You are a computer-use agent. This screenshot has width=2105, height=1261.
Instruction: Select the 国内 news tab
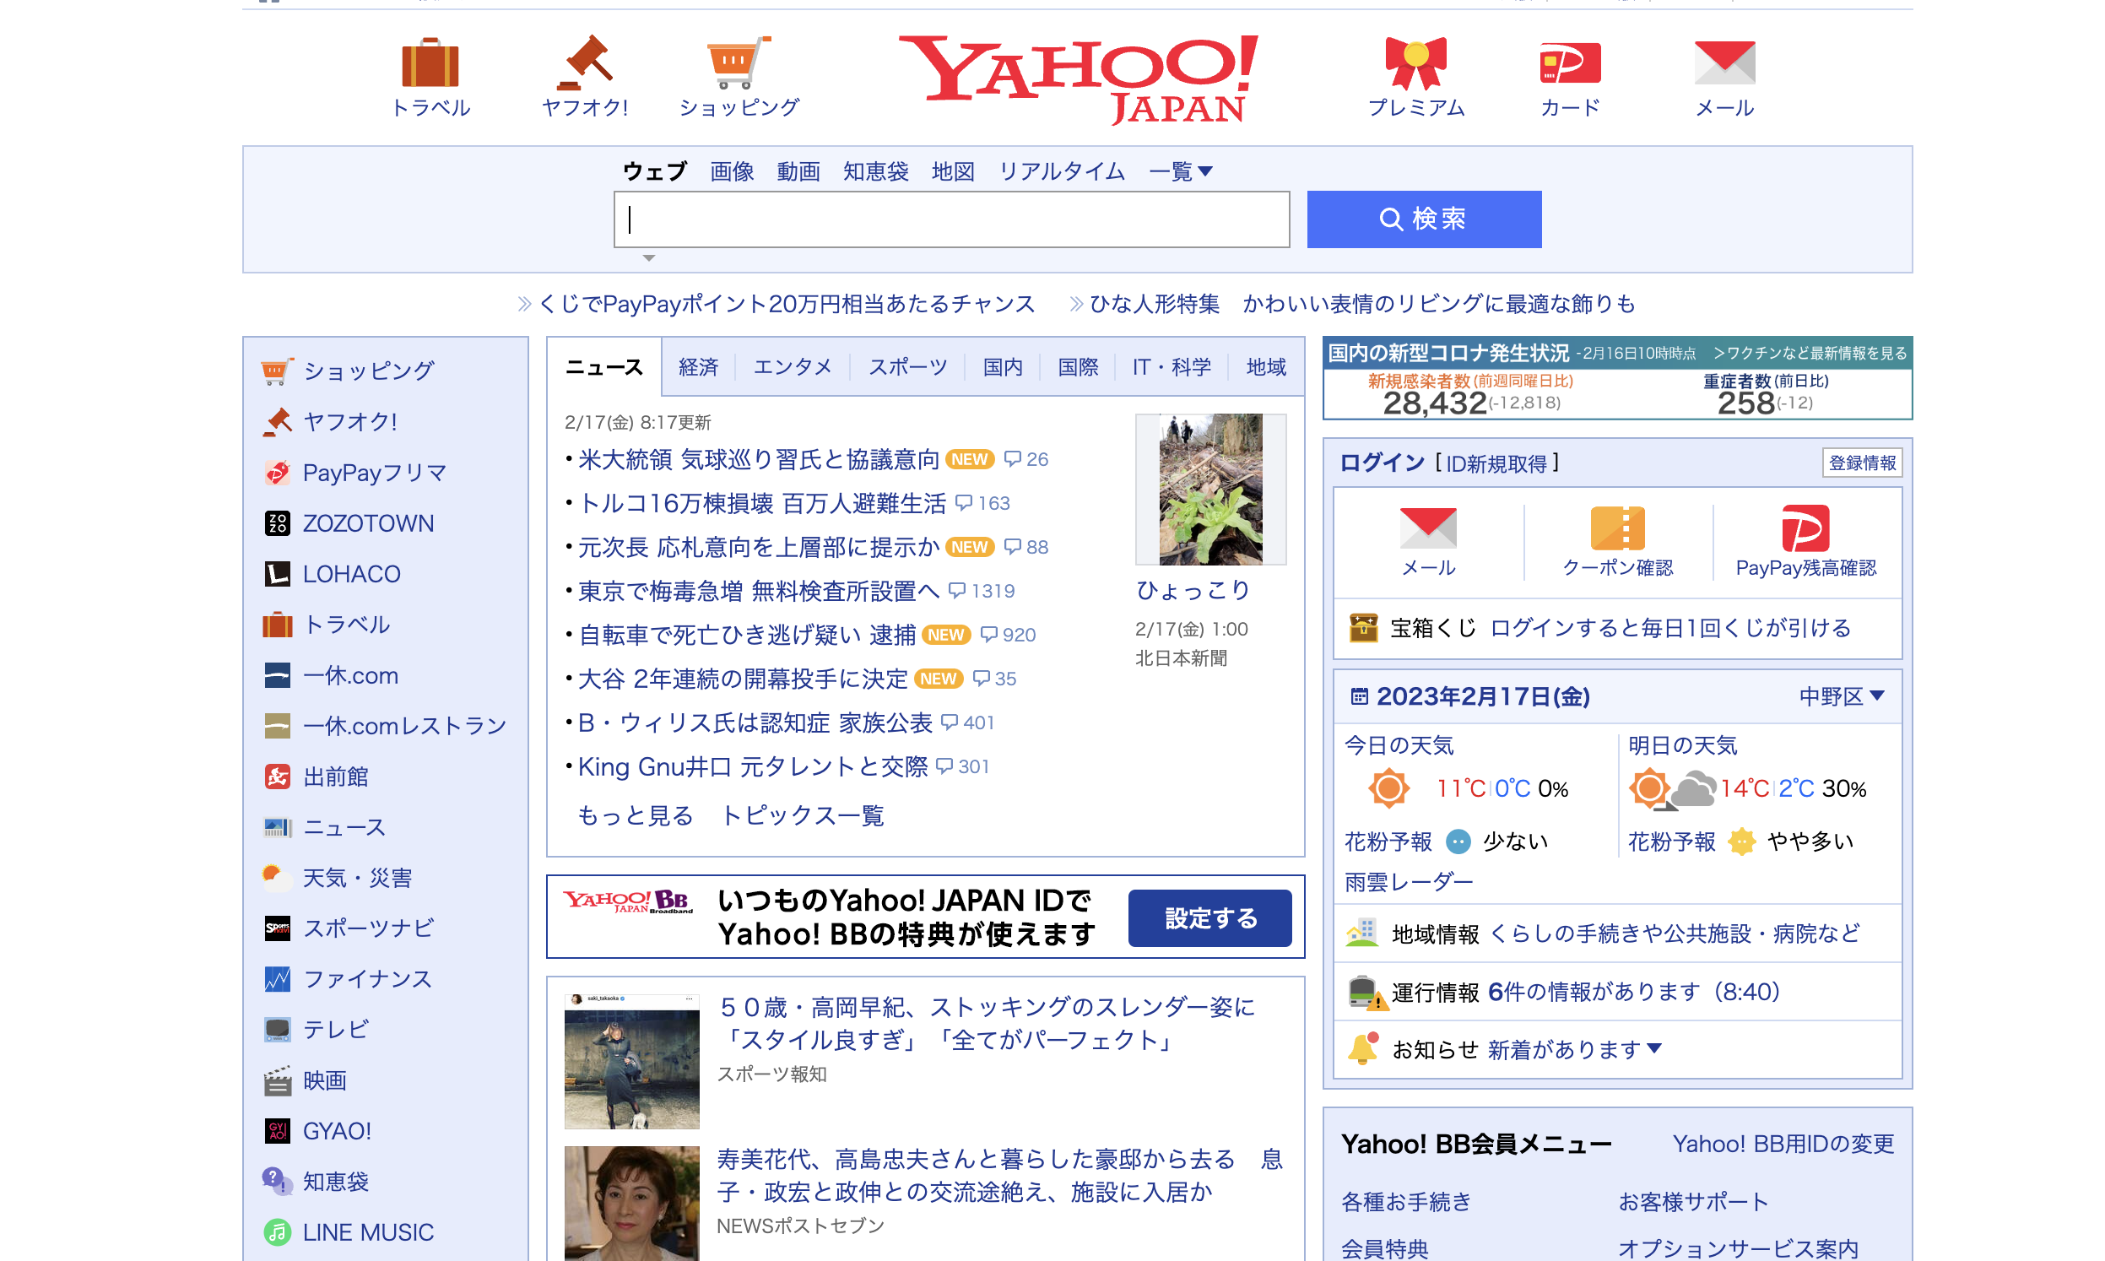pyautogui.click(x=1003, y=367)
